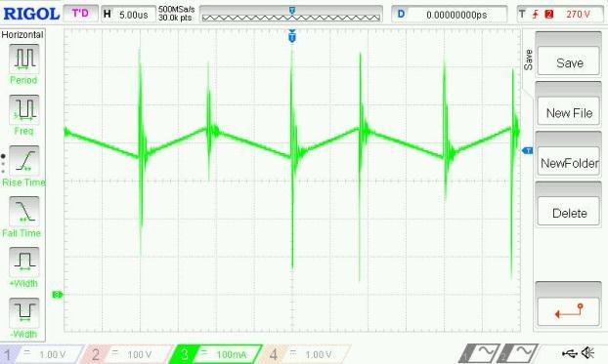Open the Horizontal measurement menu header
Screen dimensions: 608x364
(x=22, y=35)
